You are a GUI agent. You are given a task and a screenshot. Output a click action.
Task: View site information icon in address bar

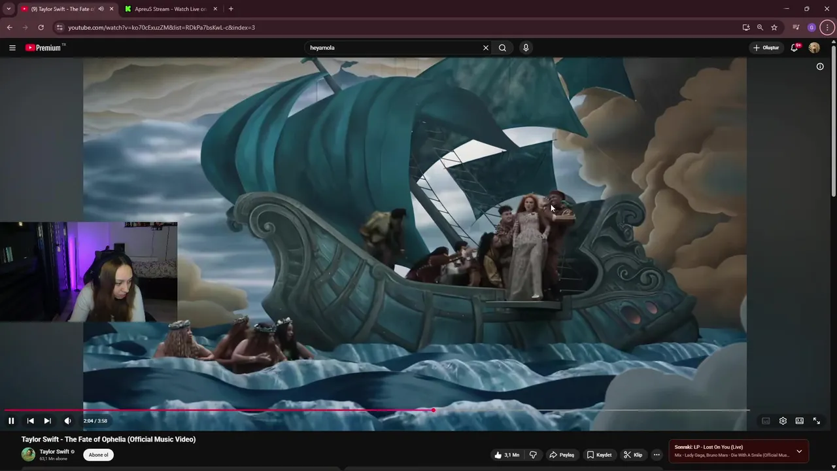[60, 27]
